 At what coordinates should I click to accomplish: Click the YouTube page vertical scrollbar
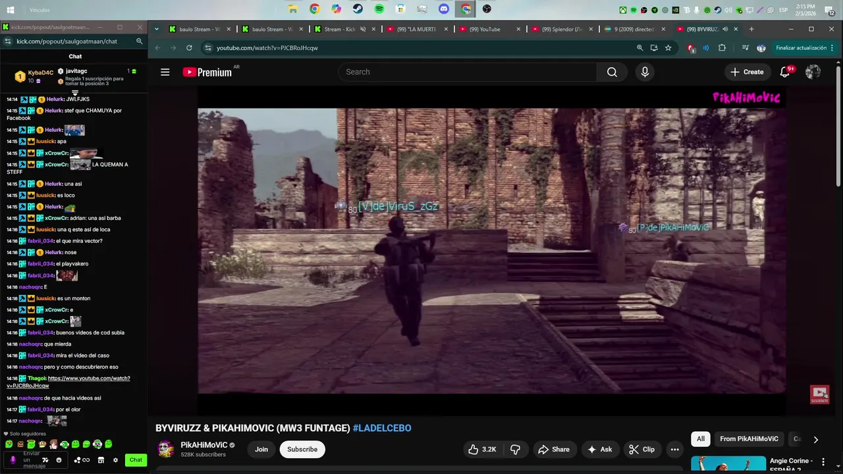click(x=838, y=125)
